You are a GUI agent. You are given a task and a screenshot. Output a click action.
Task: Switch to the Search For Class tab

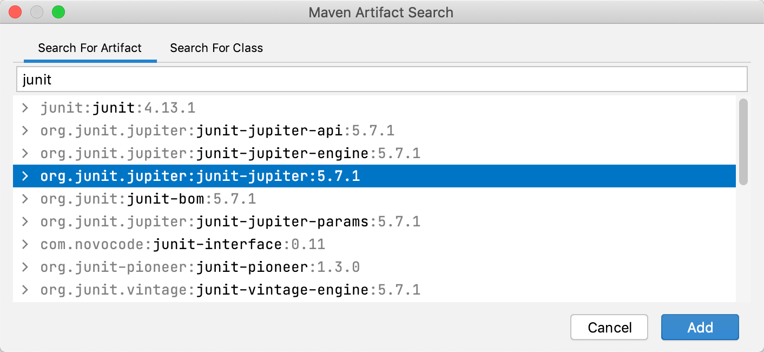click(216, 48)
